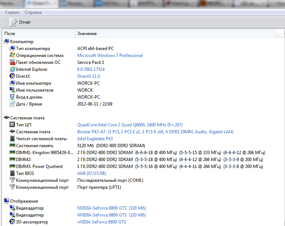This screenshot has height=226, width=285.
Task: Click the Тип компьютера icon
Action: pos(12,48)
